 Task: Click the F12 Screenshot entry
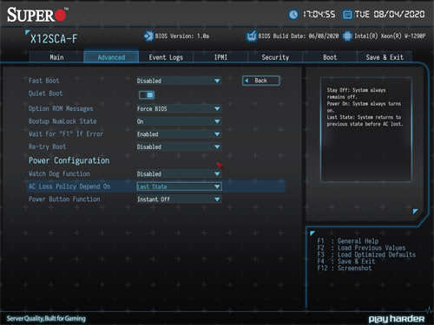[x=345, y=268]
